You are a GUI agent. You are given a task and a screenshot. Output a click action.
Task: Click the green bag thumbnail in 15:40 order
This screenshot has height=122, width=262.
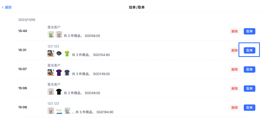(51, 35)
